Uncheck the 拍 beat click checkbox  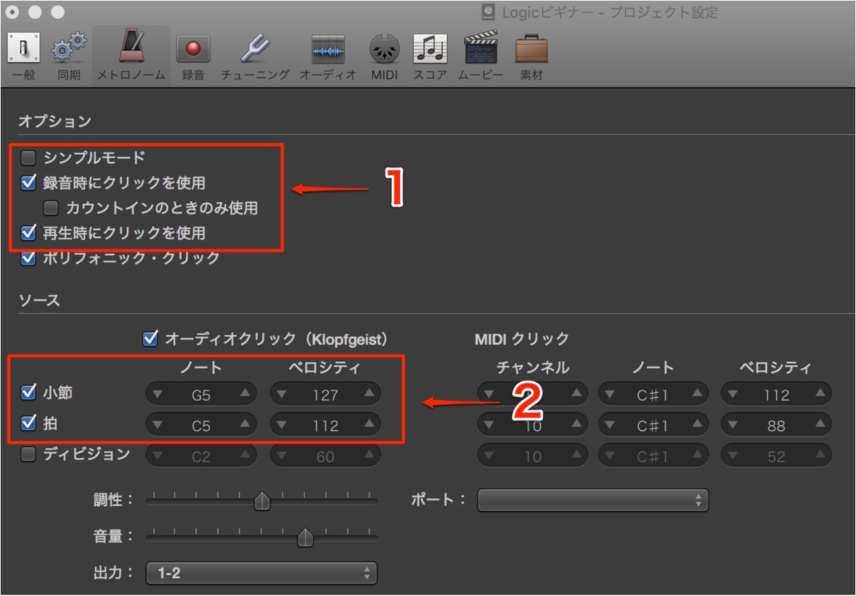tap(28, 424)
